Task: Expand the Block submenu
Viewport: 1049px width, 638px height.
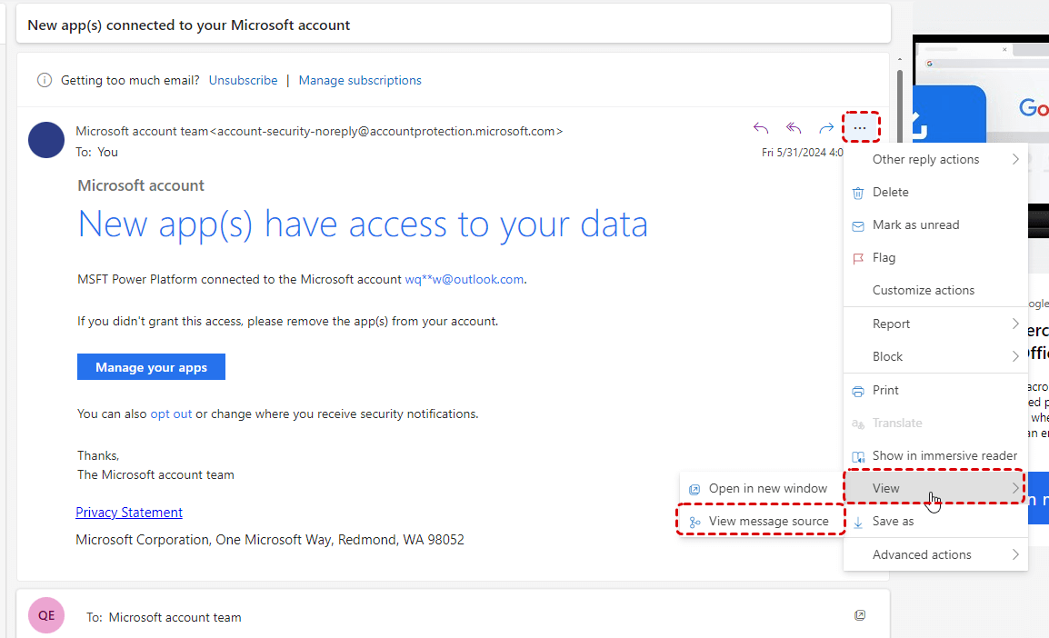Action: 934,357
